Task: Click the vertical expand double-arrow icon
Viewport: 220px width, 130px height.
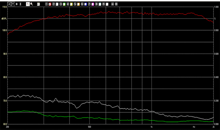Action: (x=17, y=4)
